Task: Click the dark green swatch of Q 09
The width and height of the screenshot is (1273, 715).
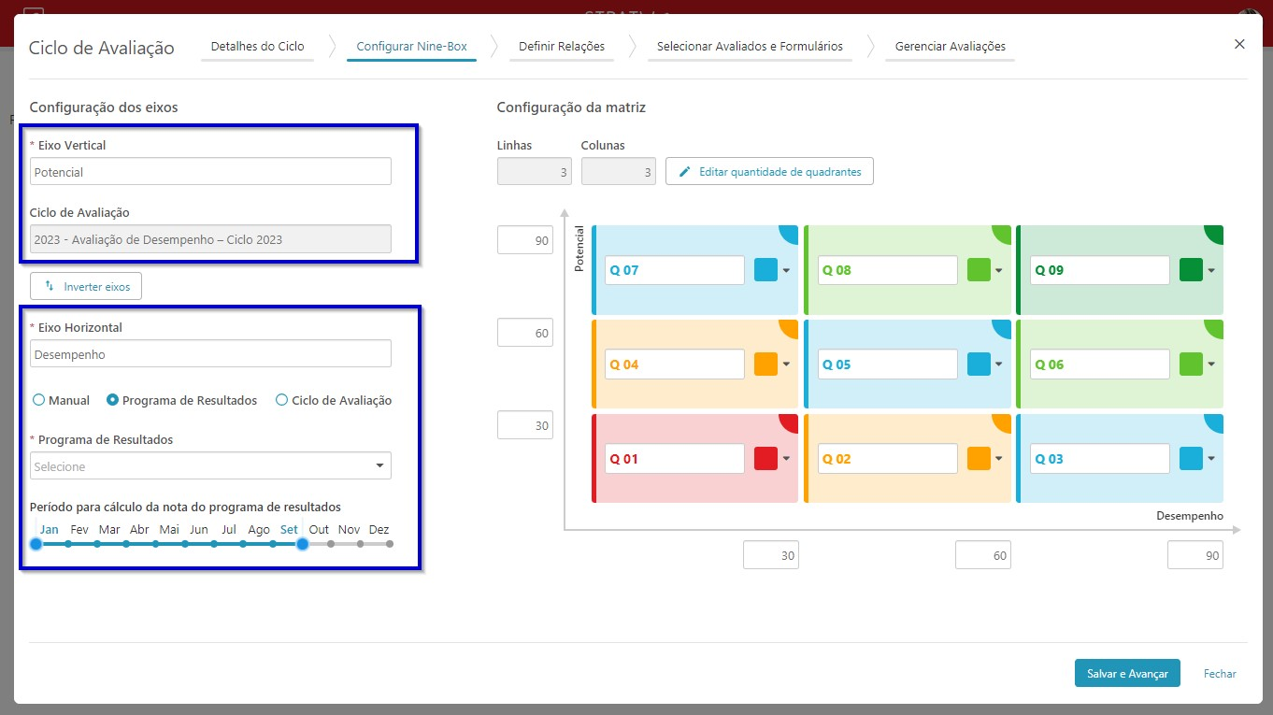Action: [x=1192, y=270]
